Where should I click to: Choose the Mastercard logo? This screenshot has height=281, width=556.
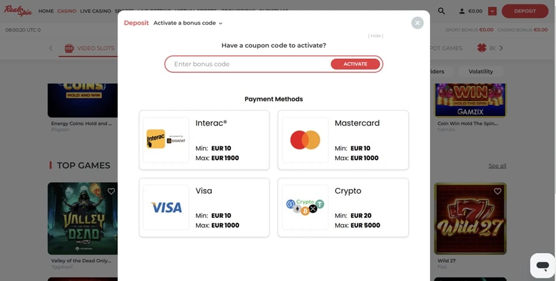pyautogui.click(x=305, y=140)
